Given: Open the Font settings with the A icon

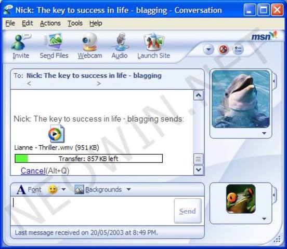Looking at the screenshot, I should [x=21, y=190].
